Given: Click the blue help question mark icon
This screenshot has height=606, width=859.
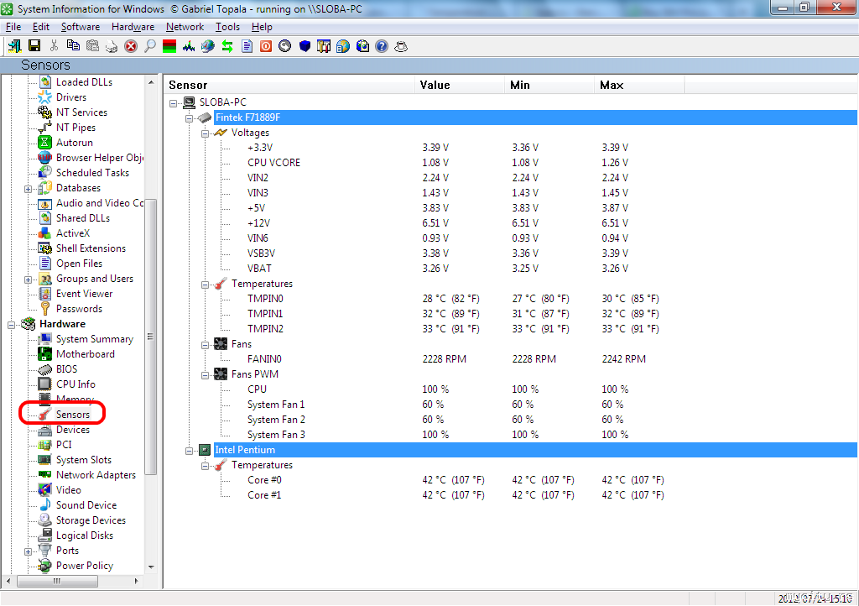Looking at the screenshot, I should (382, 46).
